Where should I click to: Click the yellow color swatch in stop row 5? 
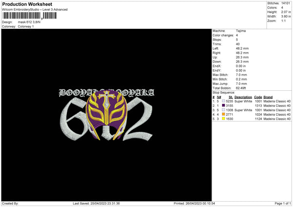[223, 119]
